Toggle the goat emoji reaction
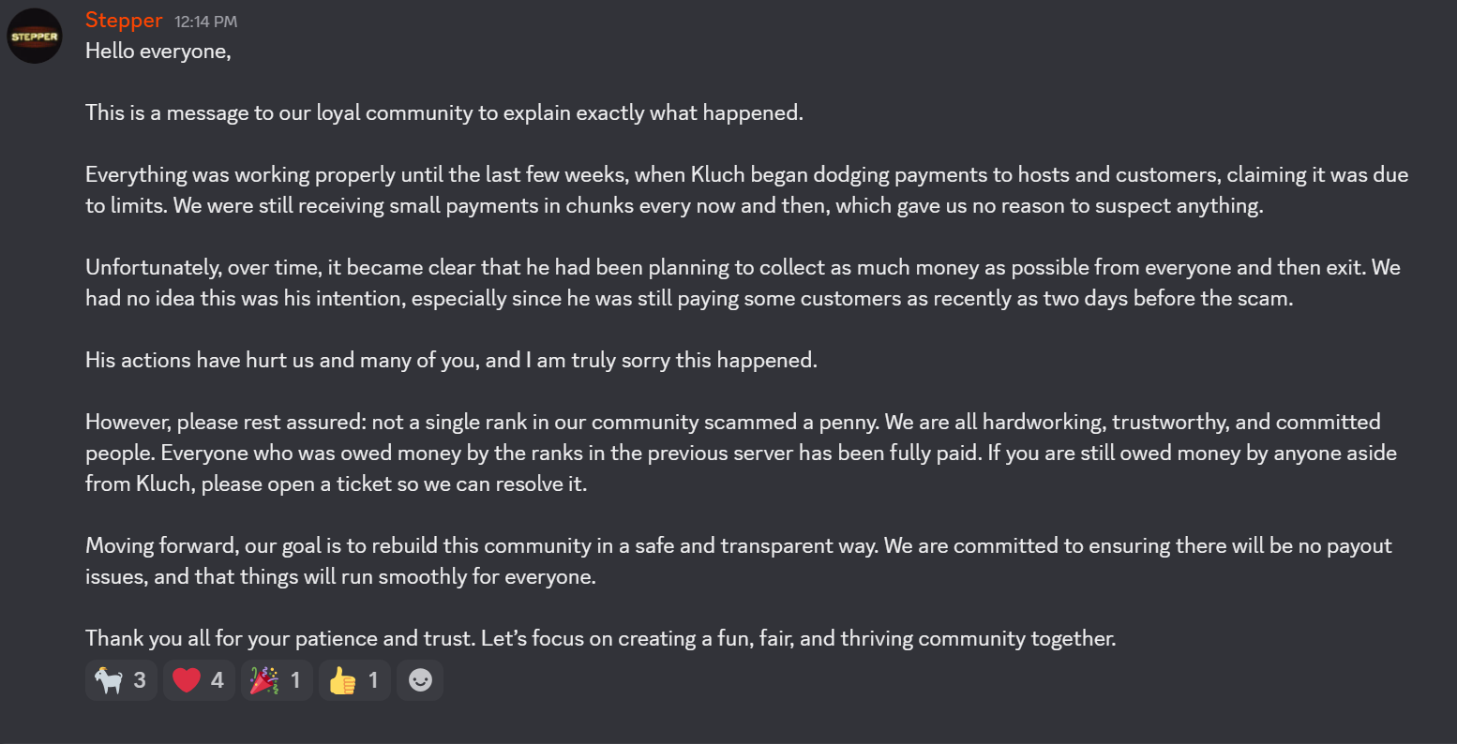The image size is (1457, 744). [x=121, y=680]
